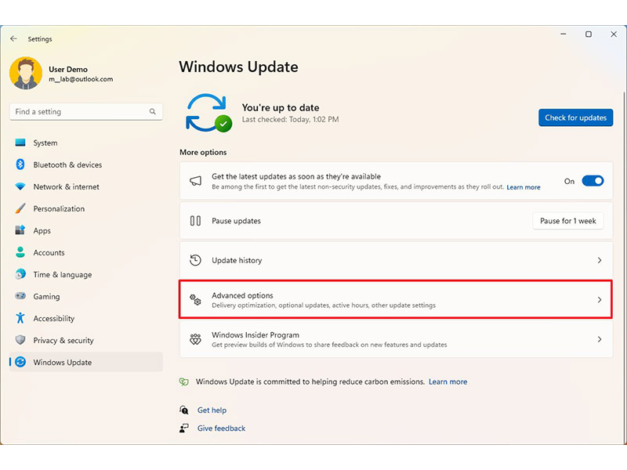627x470 pixels.
Task: Click Learn more link for latest updates
Action: coord(524,187)
